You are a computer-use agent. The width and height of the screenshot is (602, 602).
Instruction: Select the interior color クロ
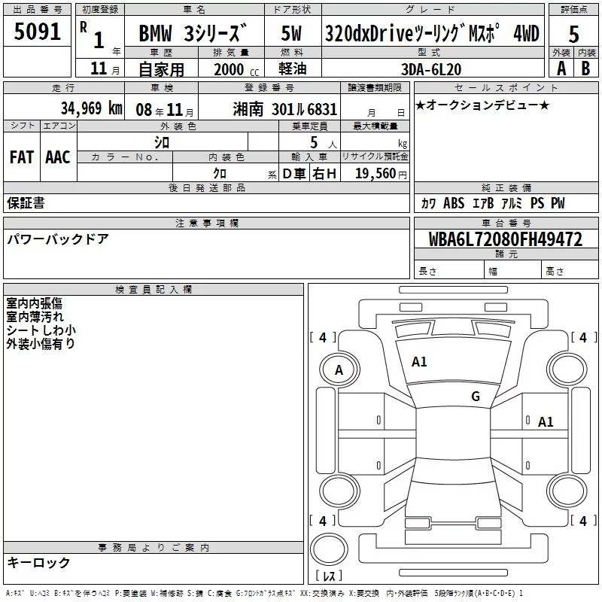click(220, 174)
